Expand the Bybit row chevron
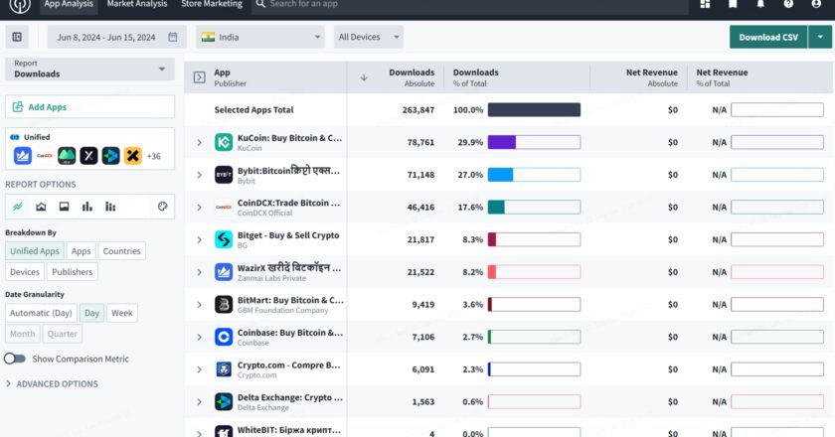This screenshot has width=835, height=437. (199, 175)
